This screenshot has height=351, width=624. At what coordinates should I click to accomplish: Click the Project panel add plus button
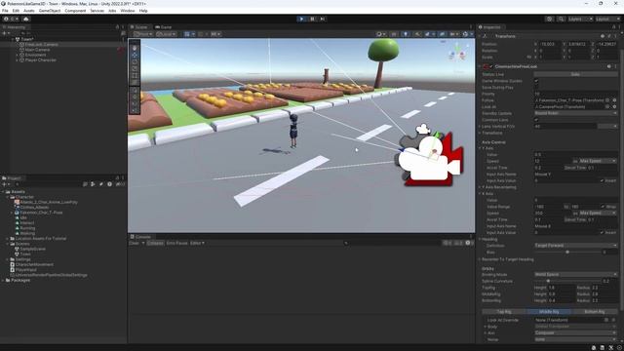click(x=4, y=184)
